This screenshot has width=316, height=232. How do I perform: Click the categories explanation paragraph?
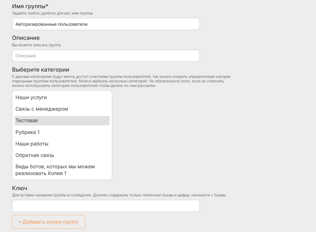tap(121, 81)
